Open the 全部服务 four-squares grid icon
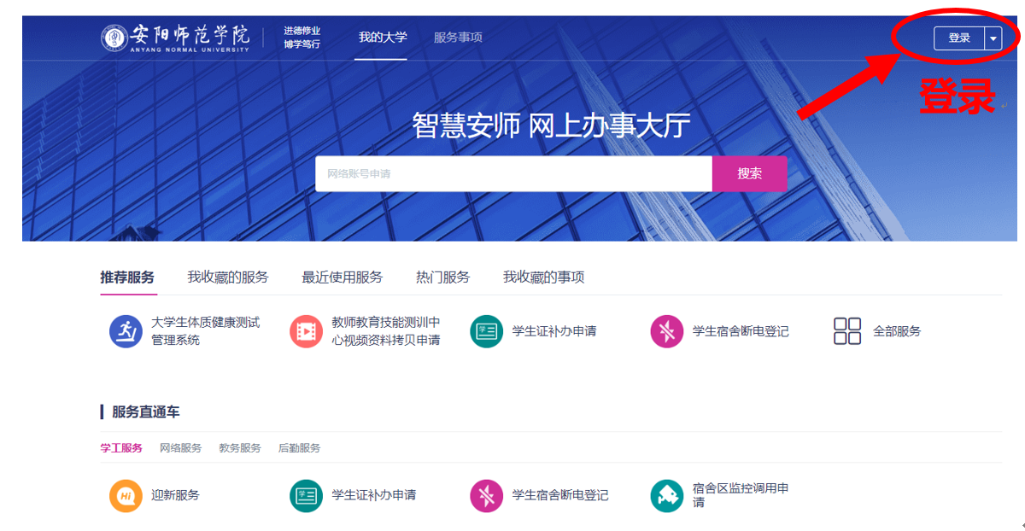Viewport: 1025px width, 531px height. (x=847, y=331)
